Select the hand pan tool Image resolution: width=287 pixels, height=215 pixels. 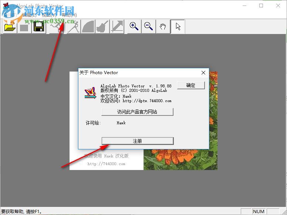pyautogui.click(x=163, y=27)
